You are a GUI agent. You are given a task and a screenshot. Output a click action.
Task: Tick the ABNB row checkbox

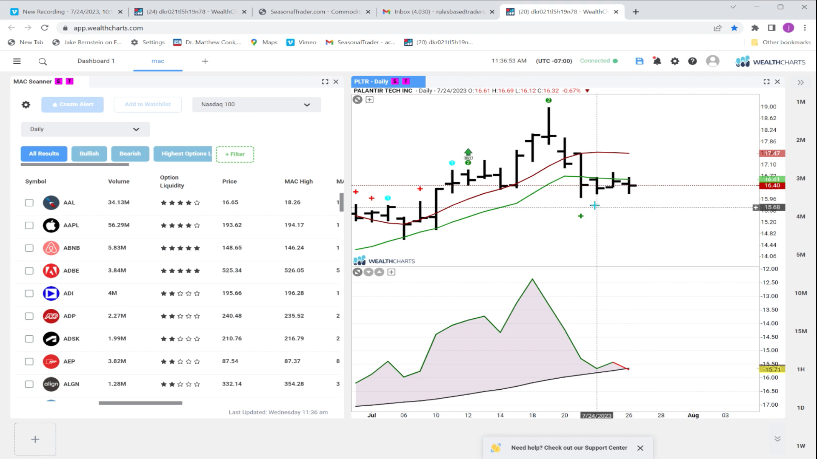pos(29,248)
